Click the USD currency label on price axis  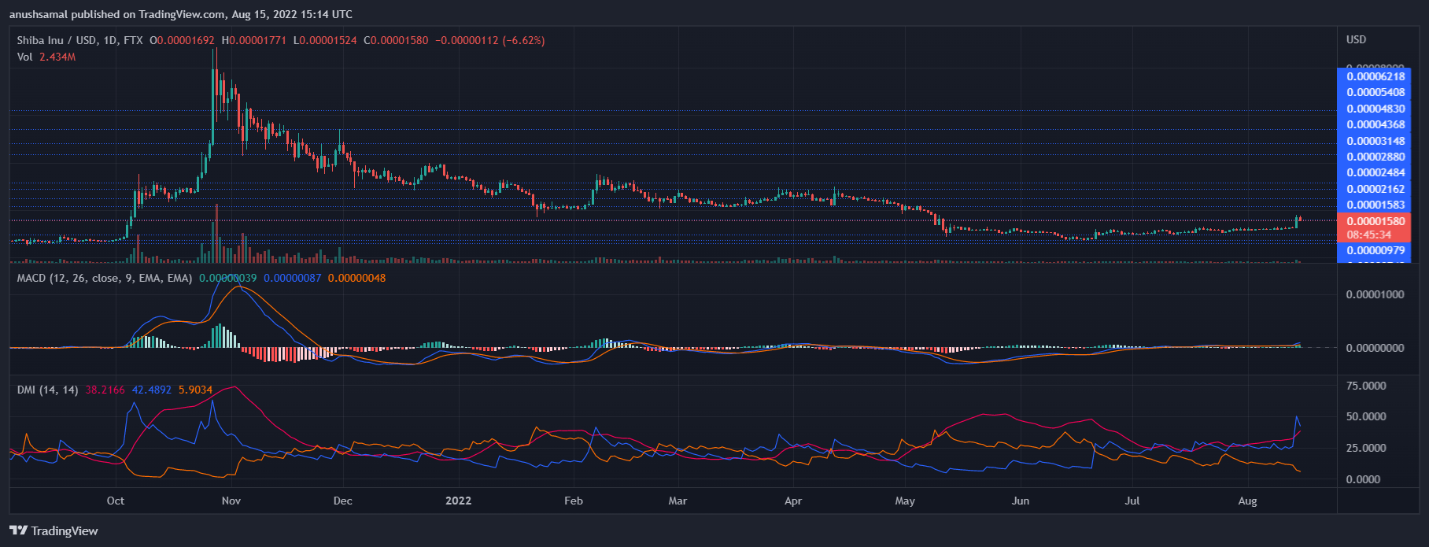tap(1357, 39)
